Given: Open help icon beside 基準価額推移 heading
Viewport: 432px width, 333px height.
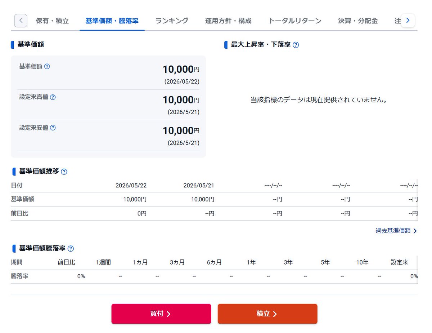Looking at the screenshot, I should pos(64,172).
